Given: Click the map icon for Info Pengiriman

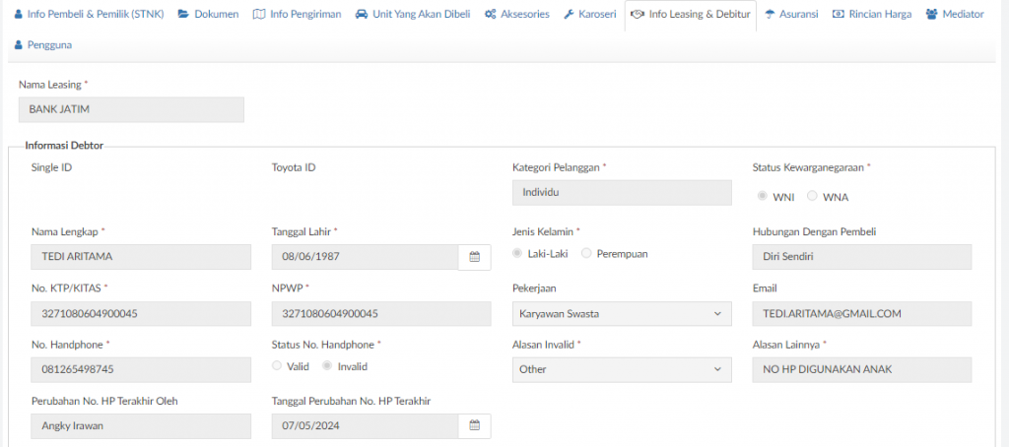Looking at the screenshot, I should [x=259, y=14].
